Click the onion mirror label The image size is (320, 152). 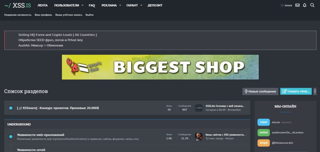click(x=263, y=132)
